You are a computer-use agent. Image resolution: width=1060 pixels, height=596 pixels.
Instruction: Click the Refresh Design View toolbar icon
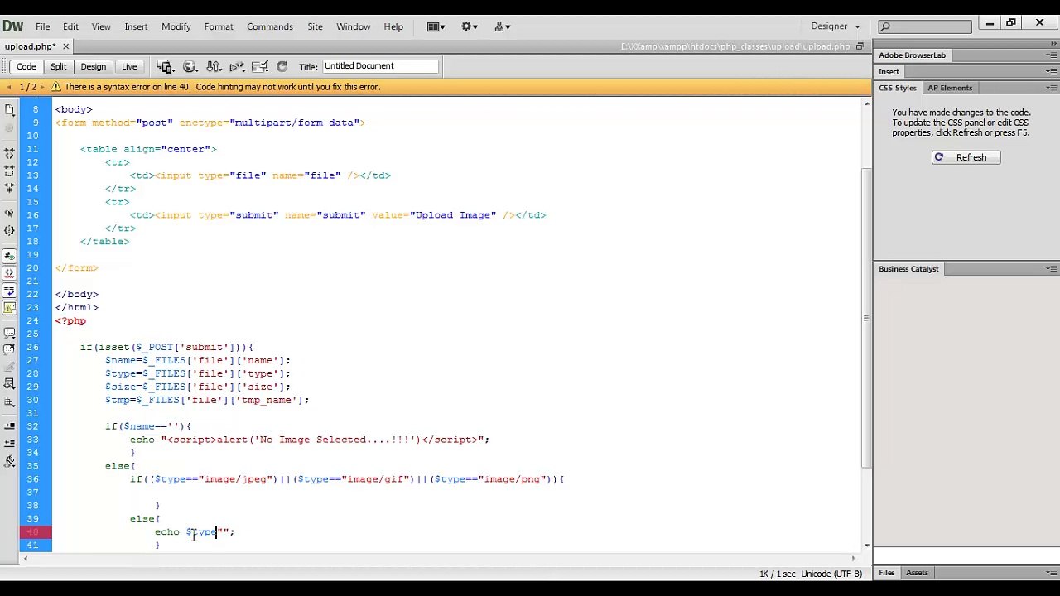tap(282, 66)
